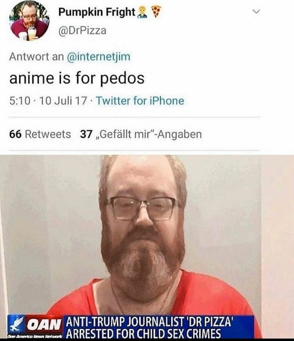
Task: Click the 'ANTI-TRUMP JOURNALIST' headline line
Action: coord(149,322)
